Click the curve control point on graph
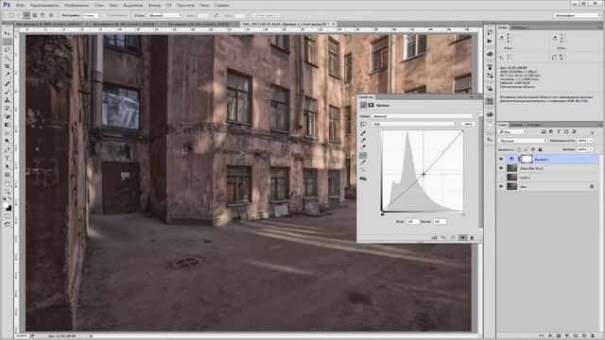This screenshot has width=605, height=340. pyautogui.click(x=423, y=174)
